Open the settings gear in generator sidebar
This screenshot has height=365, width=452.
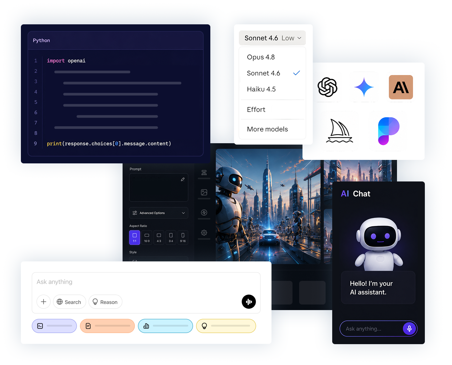204,233
